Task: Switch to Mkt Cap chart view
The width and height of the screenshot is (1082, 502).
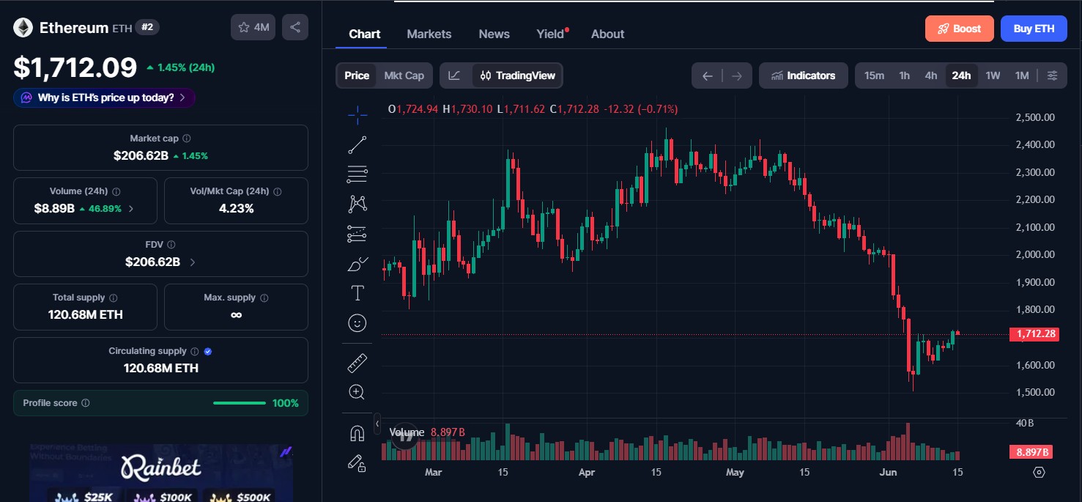Action: (404, 75)
